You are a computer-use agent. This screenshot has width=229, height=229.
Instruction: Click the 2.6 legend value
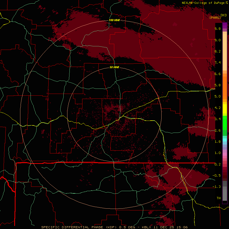[x=218, y=131]
